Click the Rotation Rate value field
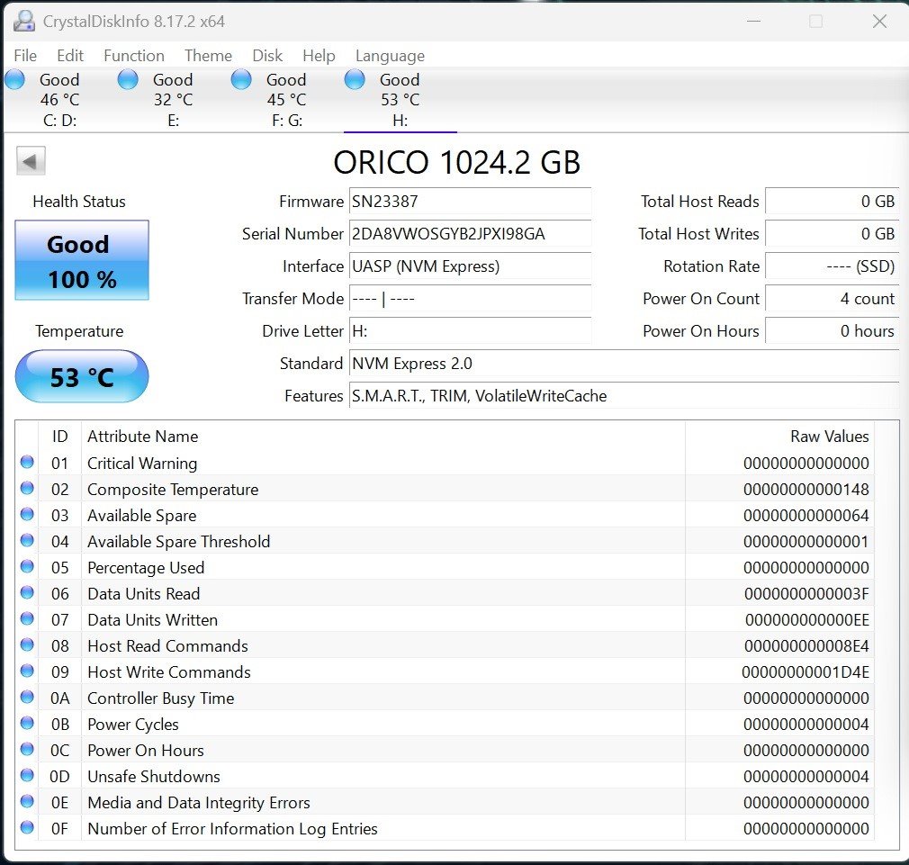This screenshot has height=865, width=909. [x=832, y=266]
